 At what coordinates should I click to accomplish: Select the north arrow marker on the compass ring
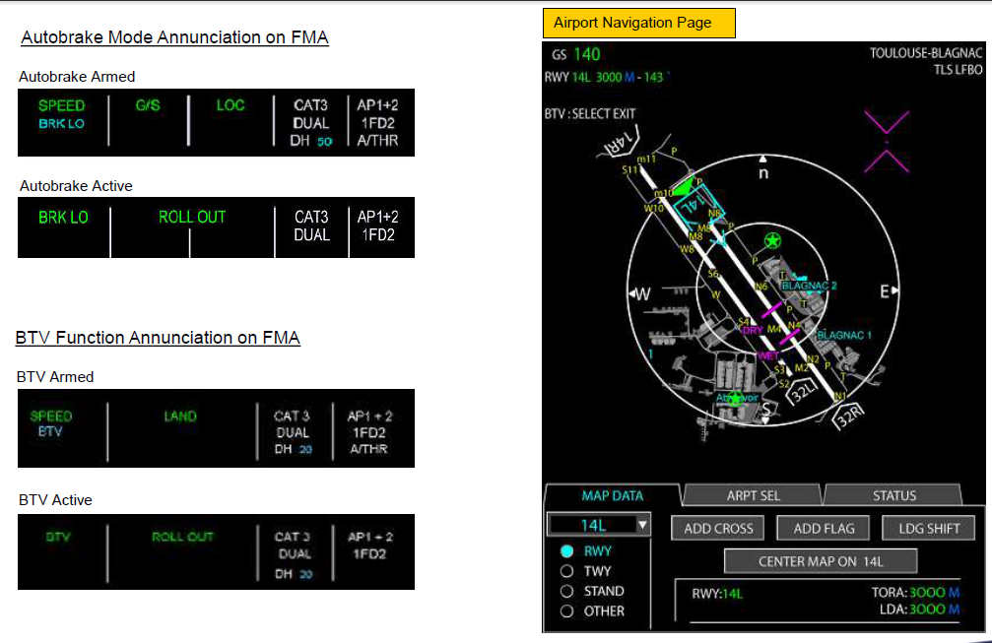tap(763, 159)
